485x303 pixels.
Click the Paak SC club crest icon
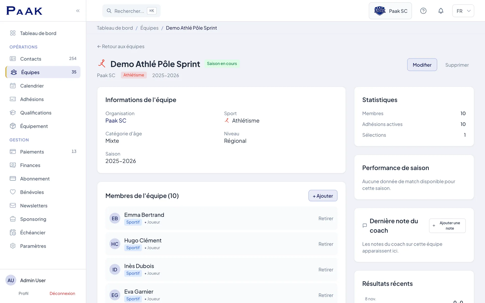(380, 11)
